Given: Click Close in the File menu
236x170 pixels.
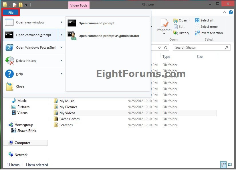Looking at the screenshot, I should click(x=20, y=86).
